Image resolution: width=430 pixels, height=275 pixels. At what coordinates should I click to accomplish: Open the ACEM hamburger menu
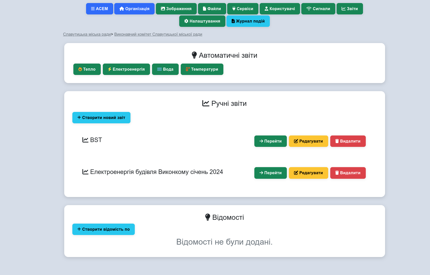point(100,9)
